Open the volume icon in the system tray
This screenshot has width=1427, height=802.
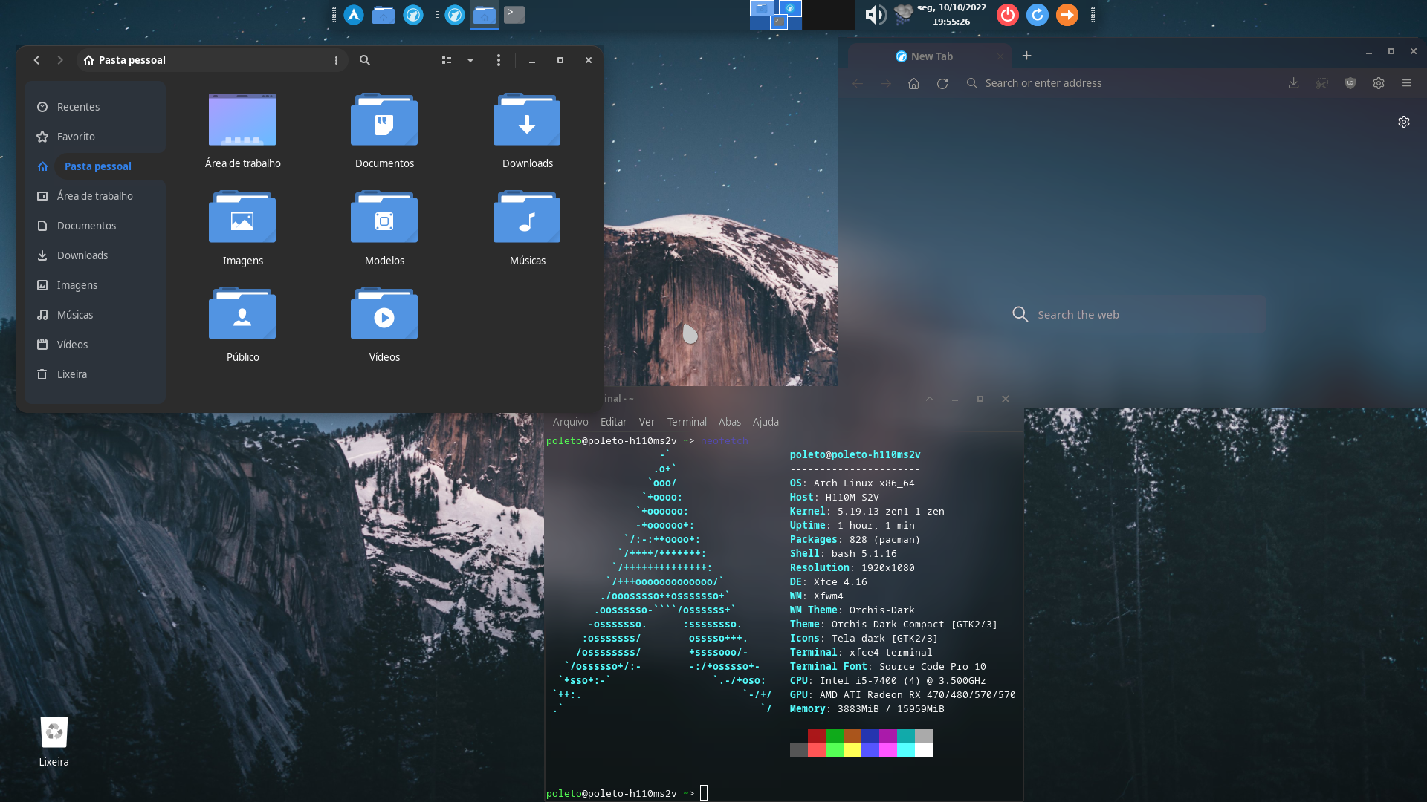tap(876, 15)
